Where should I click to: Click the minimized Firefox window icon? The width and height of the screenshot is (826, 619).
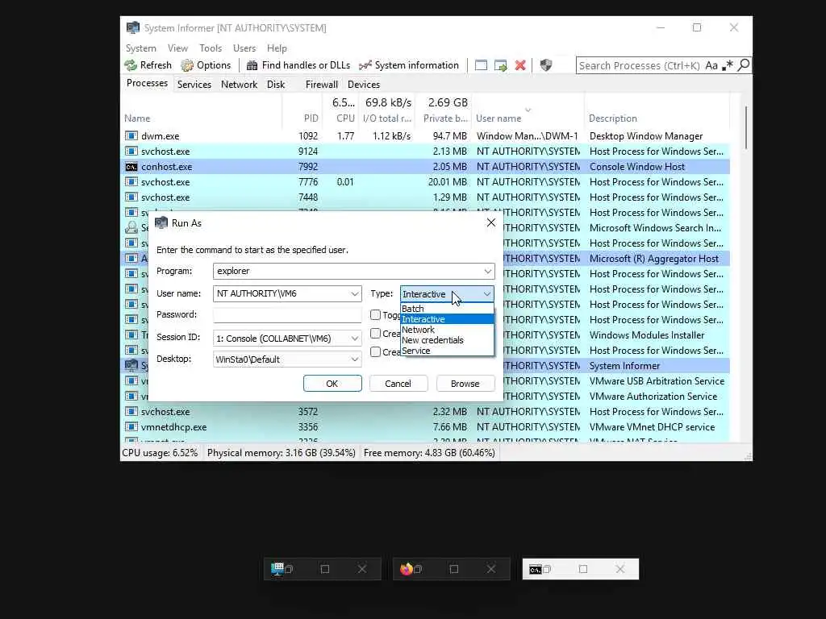click(407, 569)
